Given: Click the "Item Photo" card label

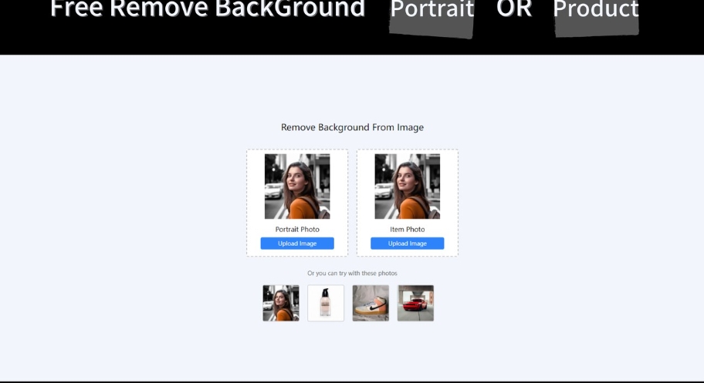Looking at the screenshot, I should (x=407, y=230).
